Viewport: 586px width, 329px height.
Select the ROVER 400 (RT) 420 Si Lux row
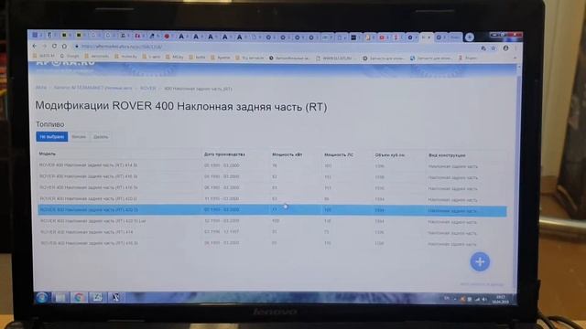(x=272, y=221)
